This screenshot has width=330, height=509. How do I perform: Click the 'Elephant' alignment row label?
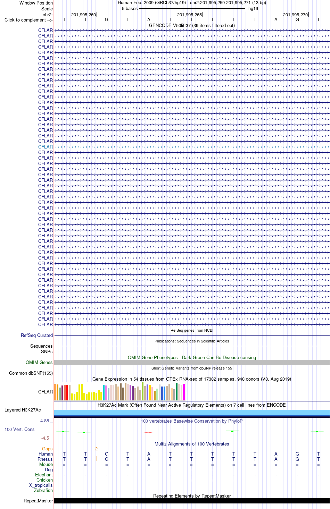pyautogui.click(x=44, y=475)
